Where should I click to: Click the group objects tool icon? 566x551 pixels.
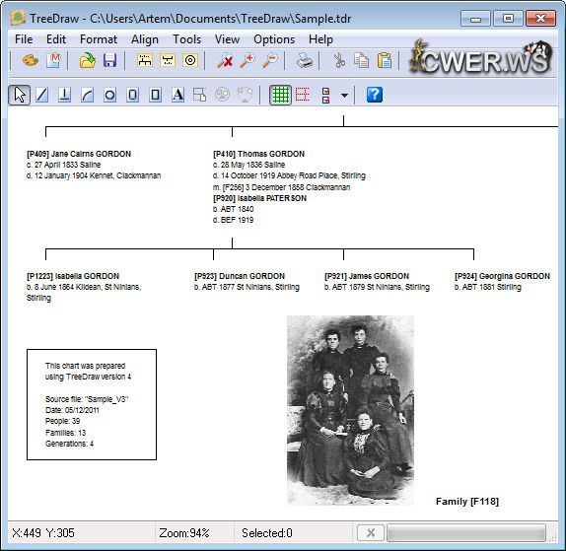pyautogui.click(x=199, y=95)
